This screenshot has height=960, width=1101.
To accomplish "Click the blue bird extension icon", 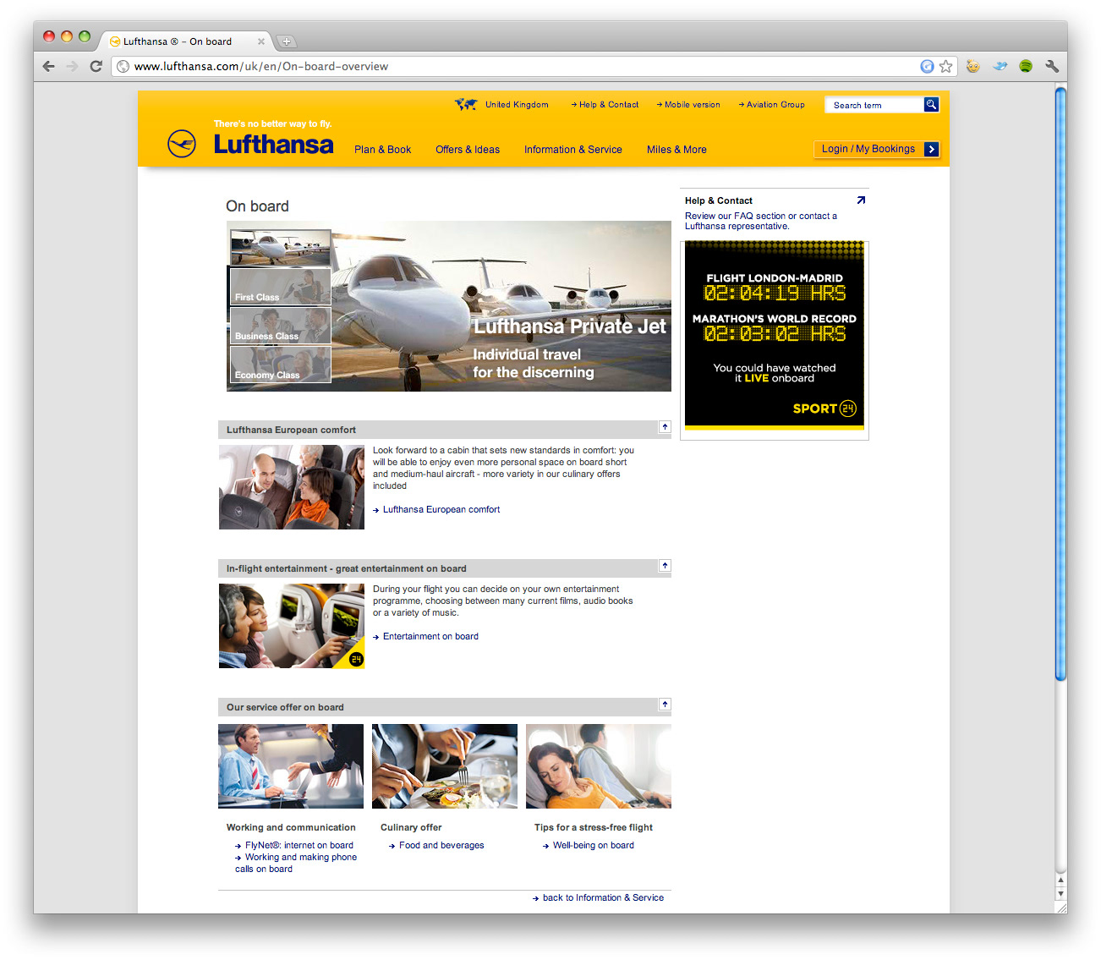I will pyautogui.click(x=1000, y=66).
